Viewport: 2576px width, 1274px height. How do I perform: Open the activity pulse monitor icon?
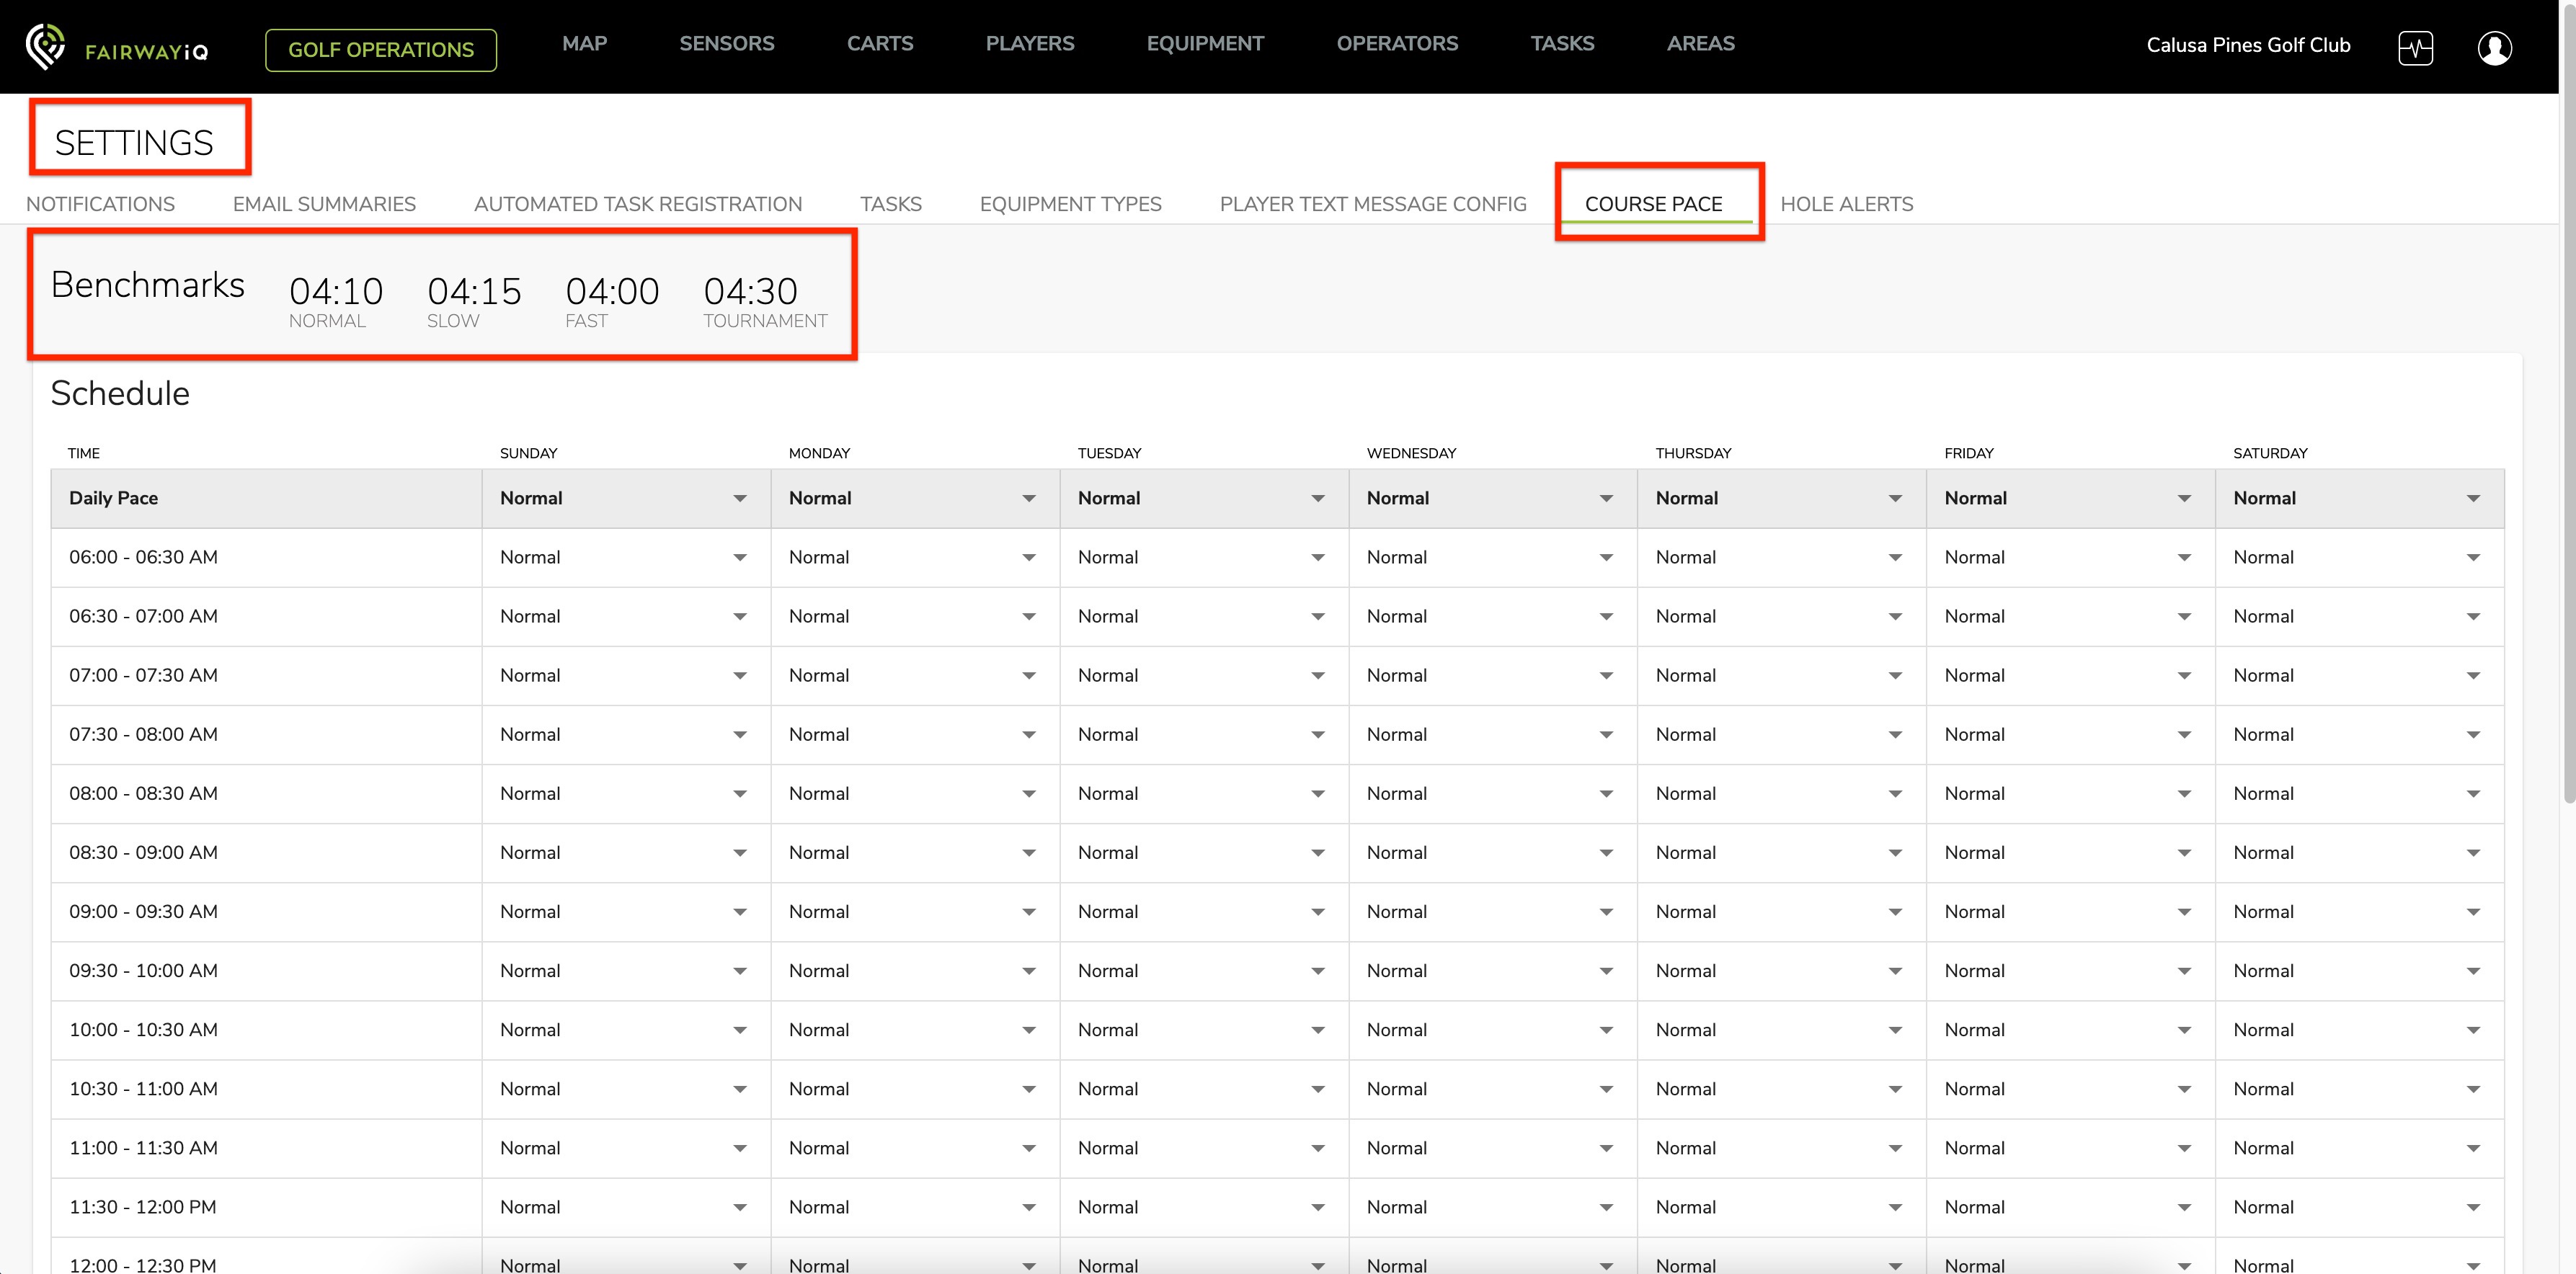coord(2415,48)
